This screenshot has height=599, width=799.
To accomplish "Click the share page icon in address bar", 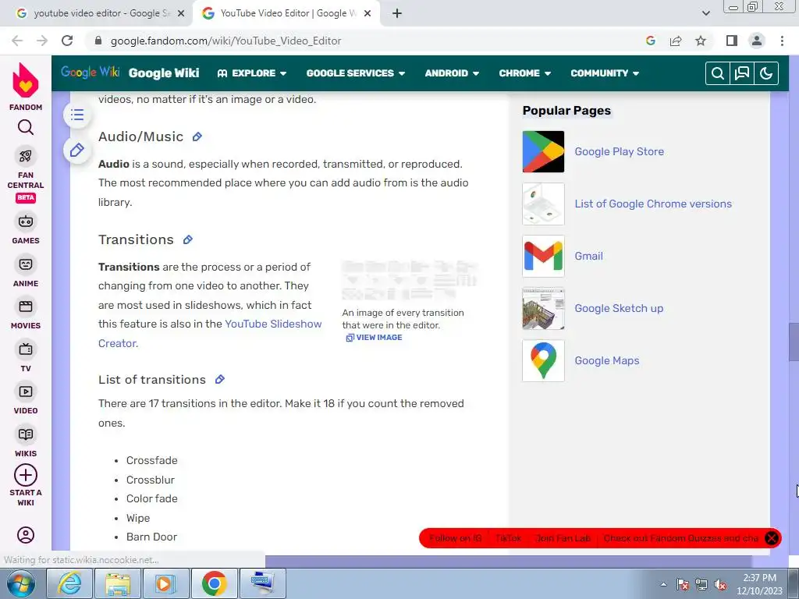I will click(676, 41).
